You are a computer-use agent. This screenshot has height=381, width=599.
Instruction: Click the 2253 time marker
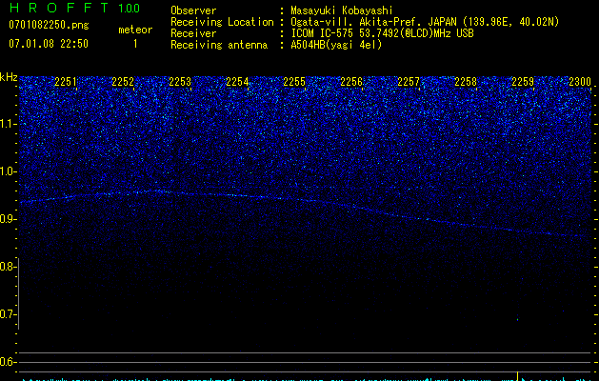click(180, 83)
